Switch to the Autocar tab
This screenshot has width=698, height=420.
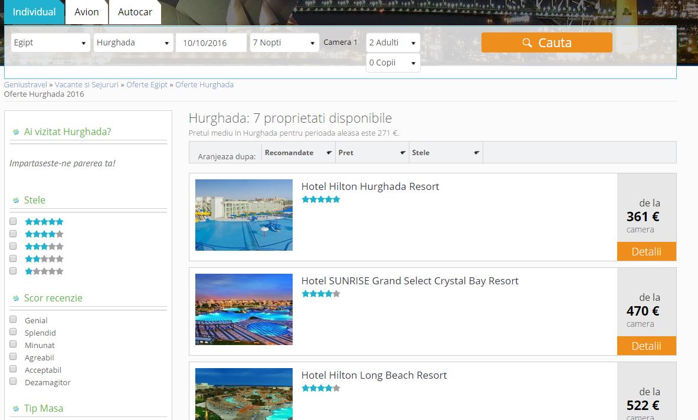click(x=135, y=12)
